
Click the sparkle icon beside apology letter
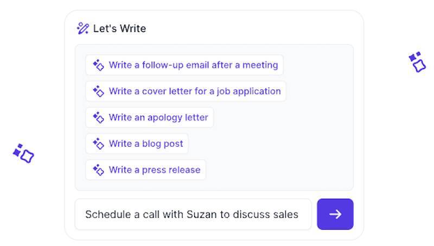(x=98, y=117)
